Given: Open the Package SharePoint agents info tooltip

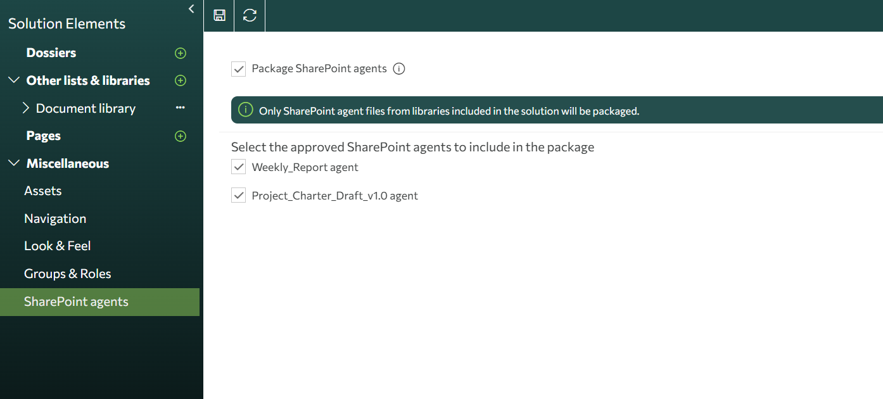Looking at the screenshot, I should point(398,68).
